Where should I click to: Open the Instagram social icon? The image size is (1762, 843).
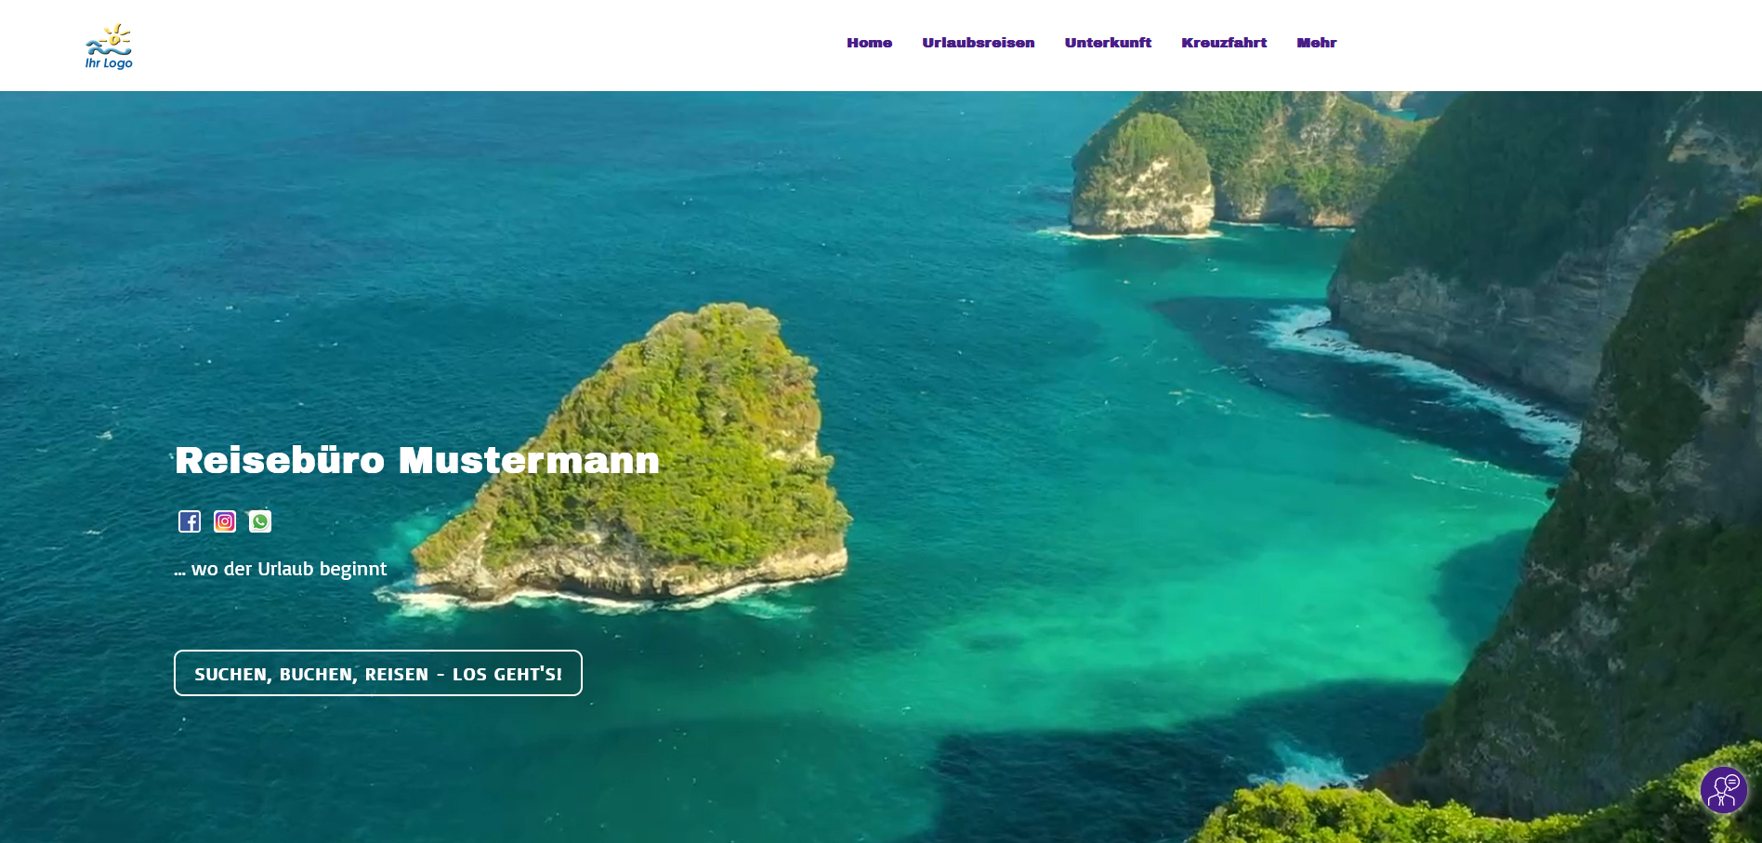[x=225, y=521]
